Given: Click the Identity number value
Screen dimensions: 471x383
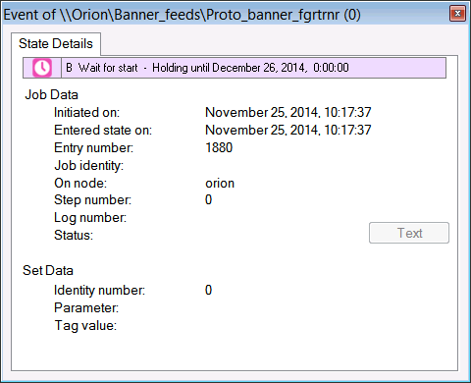Looking at the screenshot, I should pos(208,290).
